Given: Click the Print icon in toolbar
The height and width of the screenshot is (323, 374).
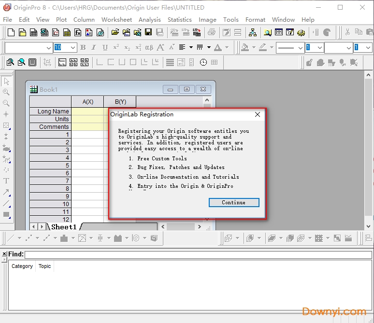Looking at the screenshot, I should click(211, 32).
